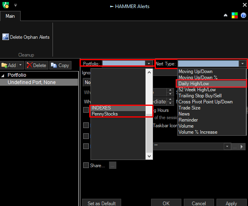Click the application logo icon

tap(6, 5)
